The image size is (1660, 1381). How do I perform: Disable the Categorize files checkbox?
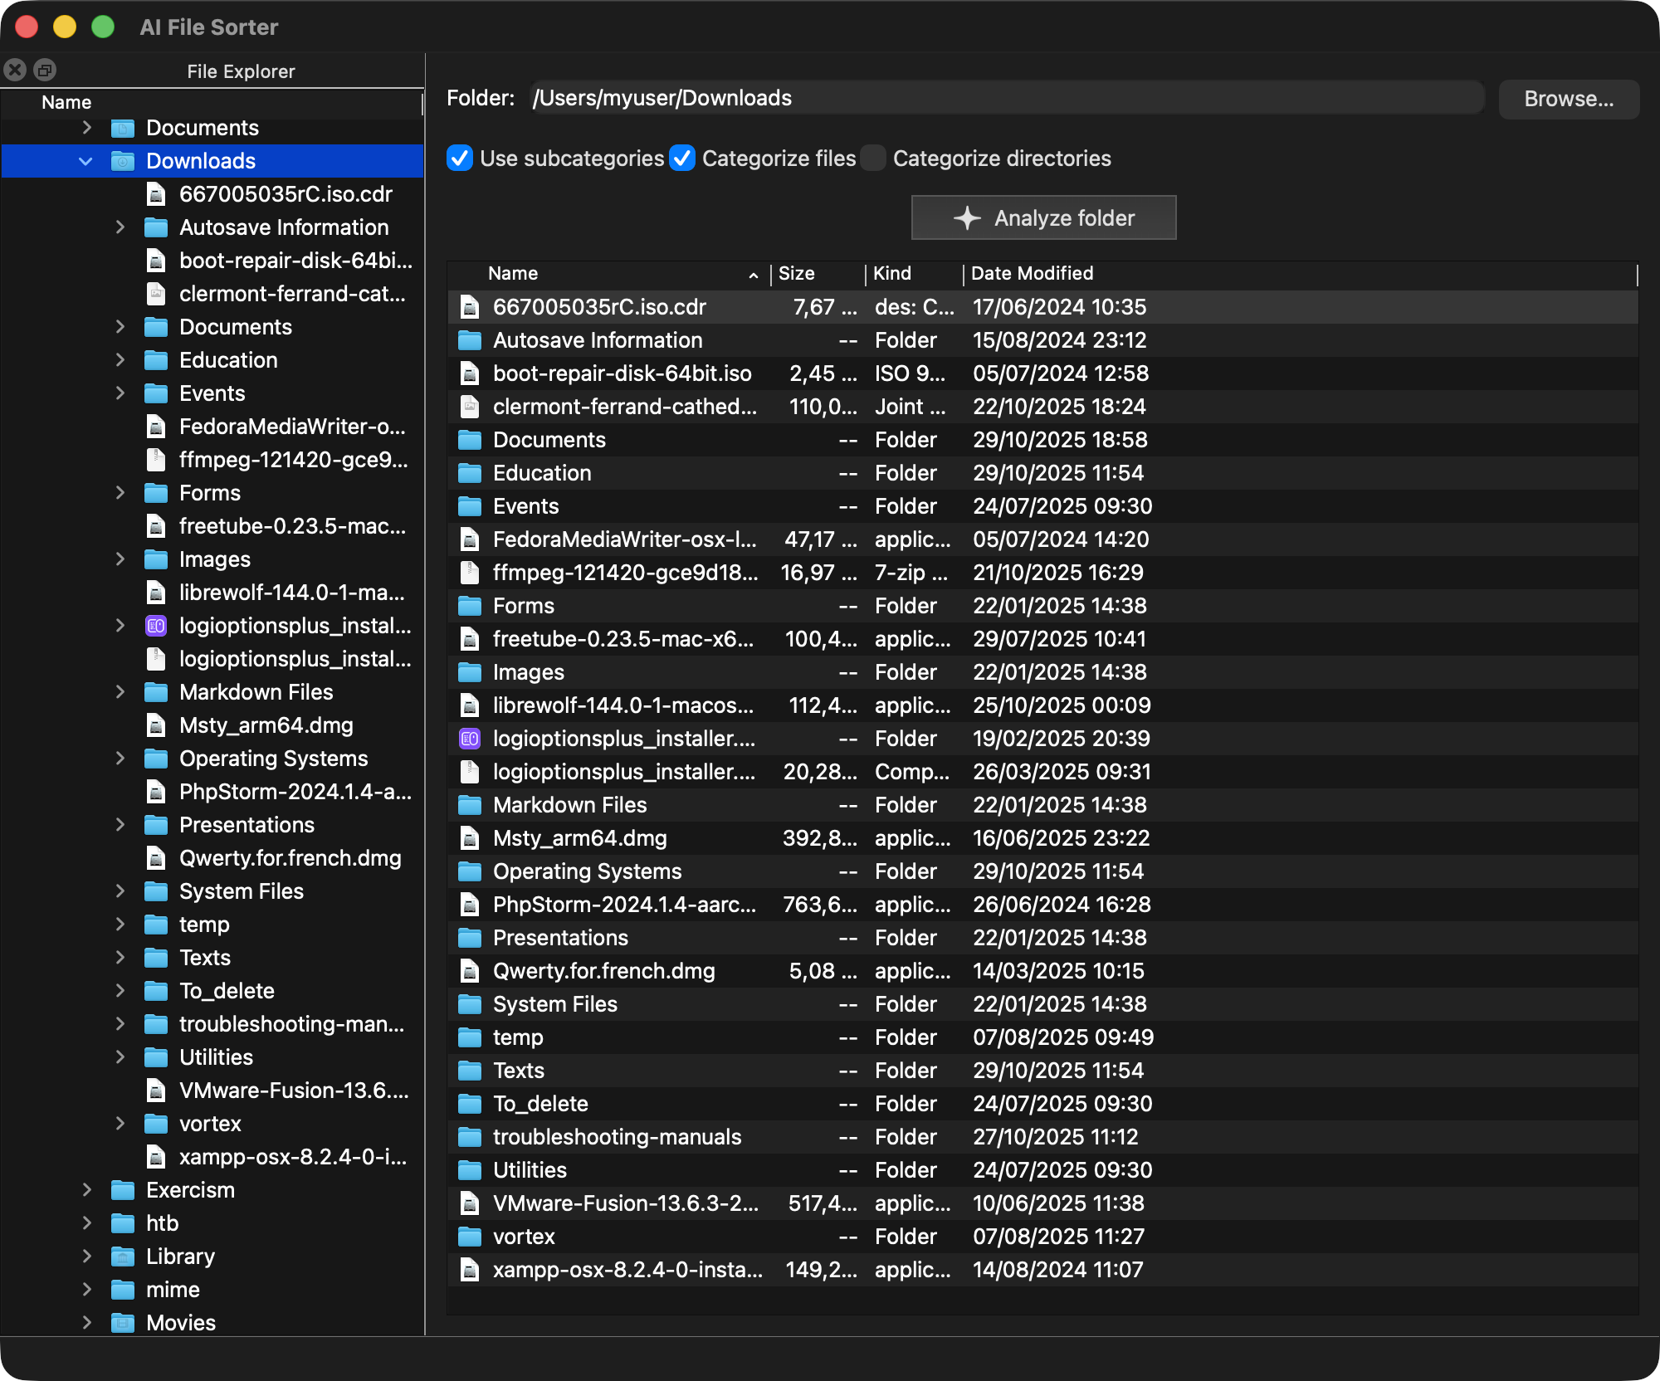683,159
